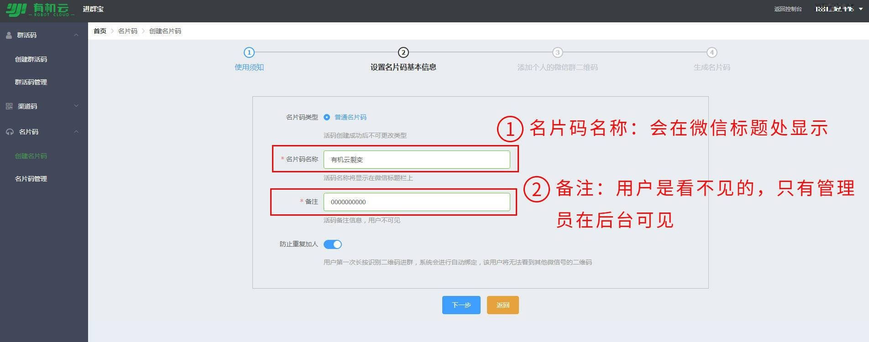Click the 使用须知 step label

(x=249, y=67)
